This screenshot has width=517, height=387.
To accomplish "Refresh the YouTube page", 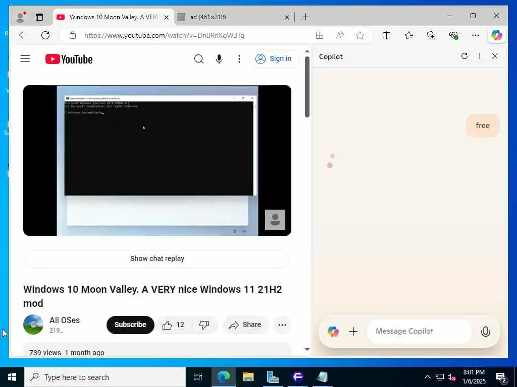I will (45, 35).
